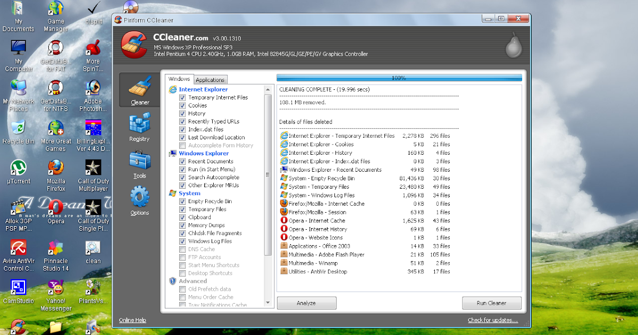Click the Piriform pear logo

[513, 46]
